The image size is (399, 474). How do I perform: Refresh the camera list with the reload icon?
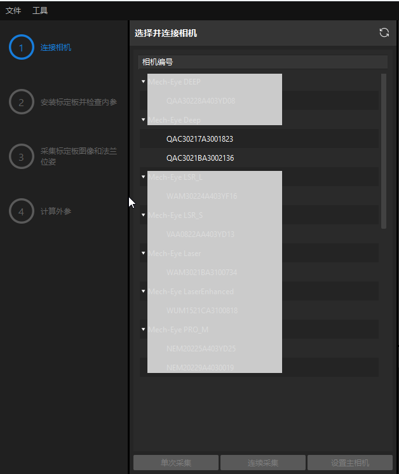(x=384, y=32)
